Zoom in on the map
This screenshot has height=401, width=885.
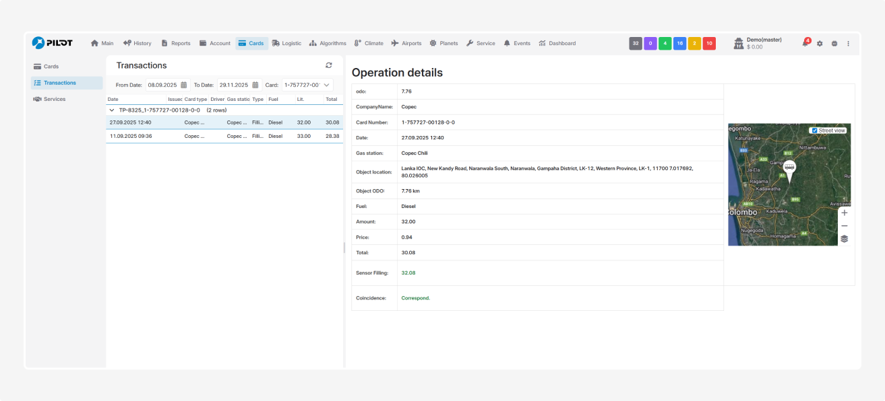[844, 213]
